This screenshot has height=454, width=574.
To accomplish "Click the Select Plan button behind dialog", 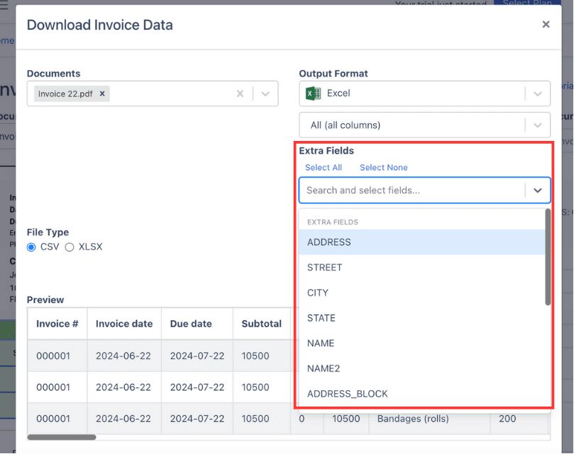I will tap(527, 3).
